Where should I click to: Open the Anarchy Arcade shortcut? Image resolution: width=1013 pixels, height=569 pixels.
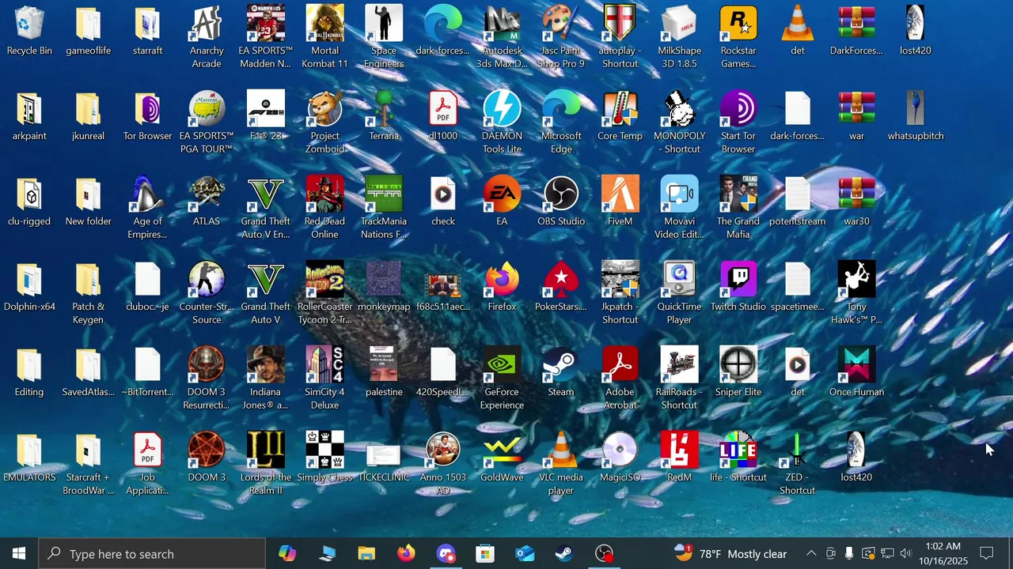207,36
